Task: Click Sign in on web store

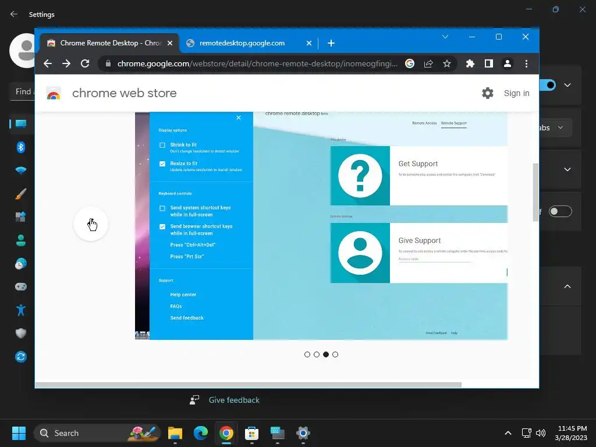Action: (x=517, y=93)
